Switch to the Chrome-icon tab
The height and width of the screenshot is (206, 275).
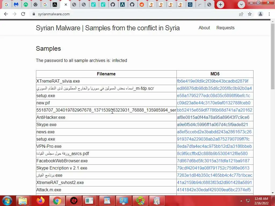(x=35, y=5)
